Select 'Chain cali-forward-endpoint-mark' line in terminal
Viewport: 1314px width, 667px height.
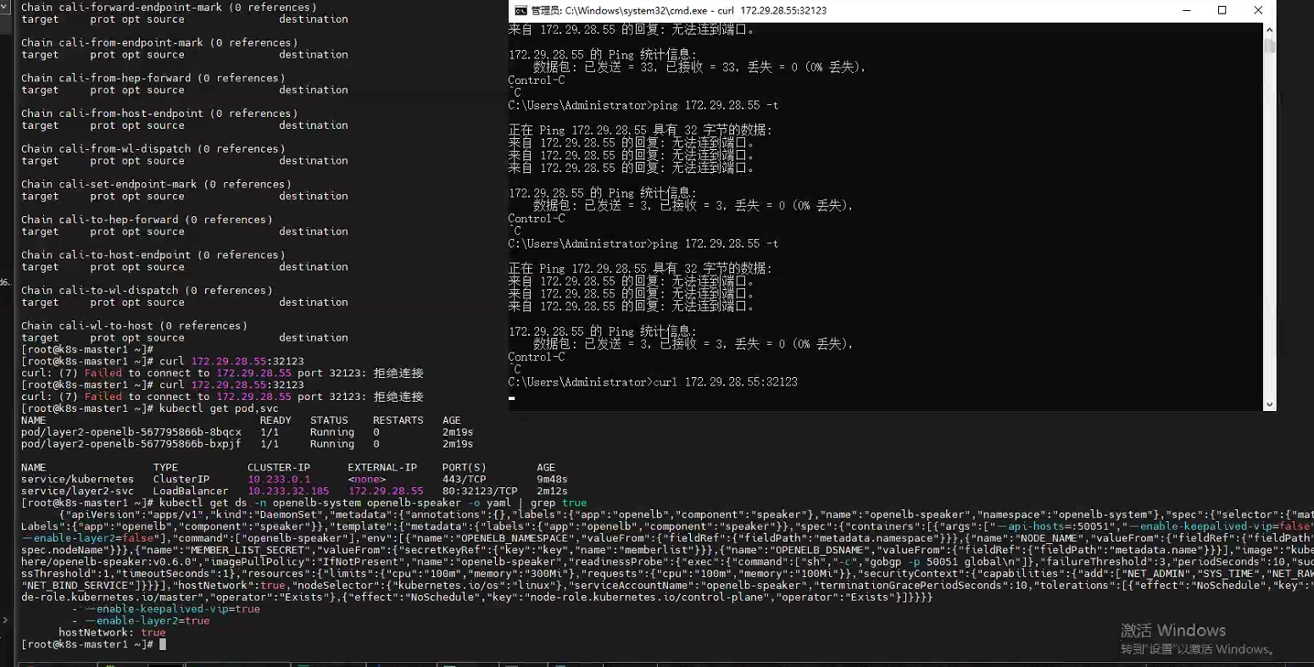pos(169,7)
